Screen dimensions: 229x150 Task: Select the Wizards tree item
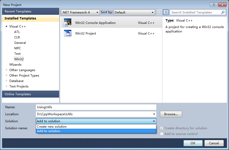tap(15, 64)
